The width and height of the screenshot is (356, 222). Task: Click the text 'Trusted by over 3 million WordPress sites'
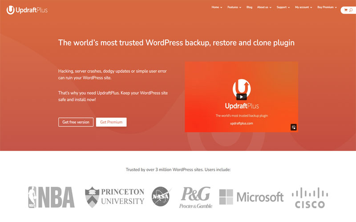pyautogui.click(x=164, y=170)
